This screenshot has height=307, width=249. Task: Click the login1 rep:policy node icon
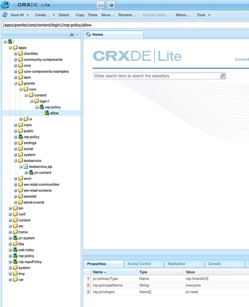tap(41, 107)
